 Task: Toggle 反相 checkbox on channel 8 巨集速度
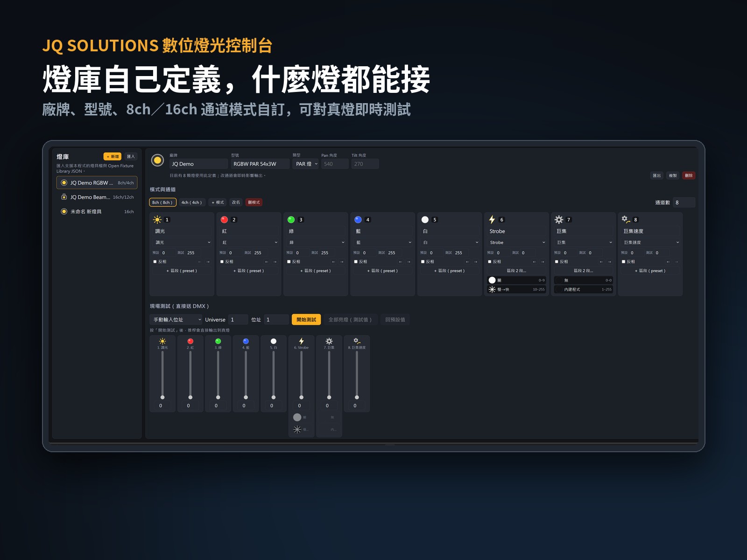pyautogui.click(x=623, y=262)
